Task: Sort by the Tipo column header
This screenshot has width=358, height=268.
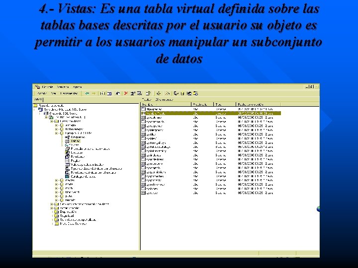Action: click(x=224, y=104)
